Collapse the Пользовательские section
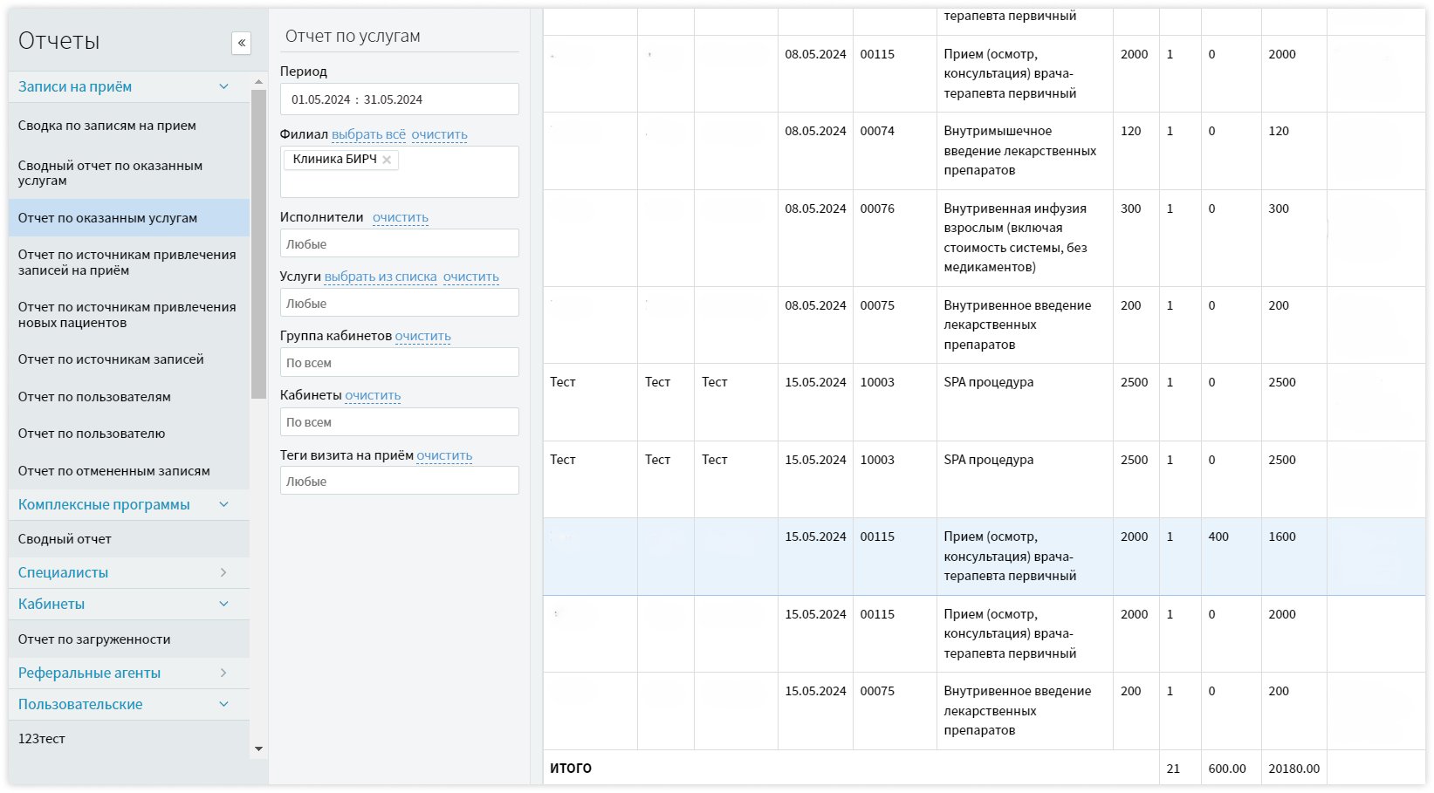This screenshot has height=793, width=1434. tap(223, 704)
